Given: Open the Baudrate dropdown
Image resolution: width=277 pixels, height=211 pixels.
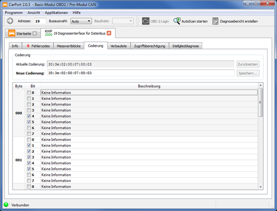Looking at the screenshot, I should click(x=123, y=21).
